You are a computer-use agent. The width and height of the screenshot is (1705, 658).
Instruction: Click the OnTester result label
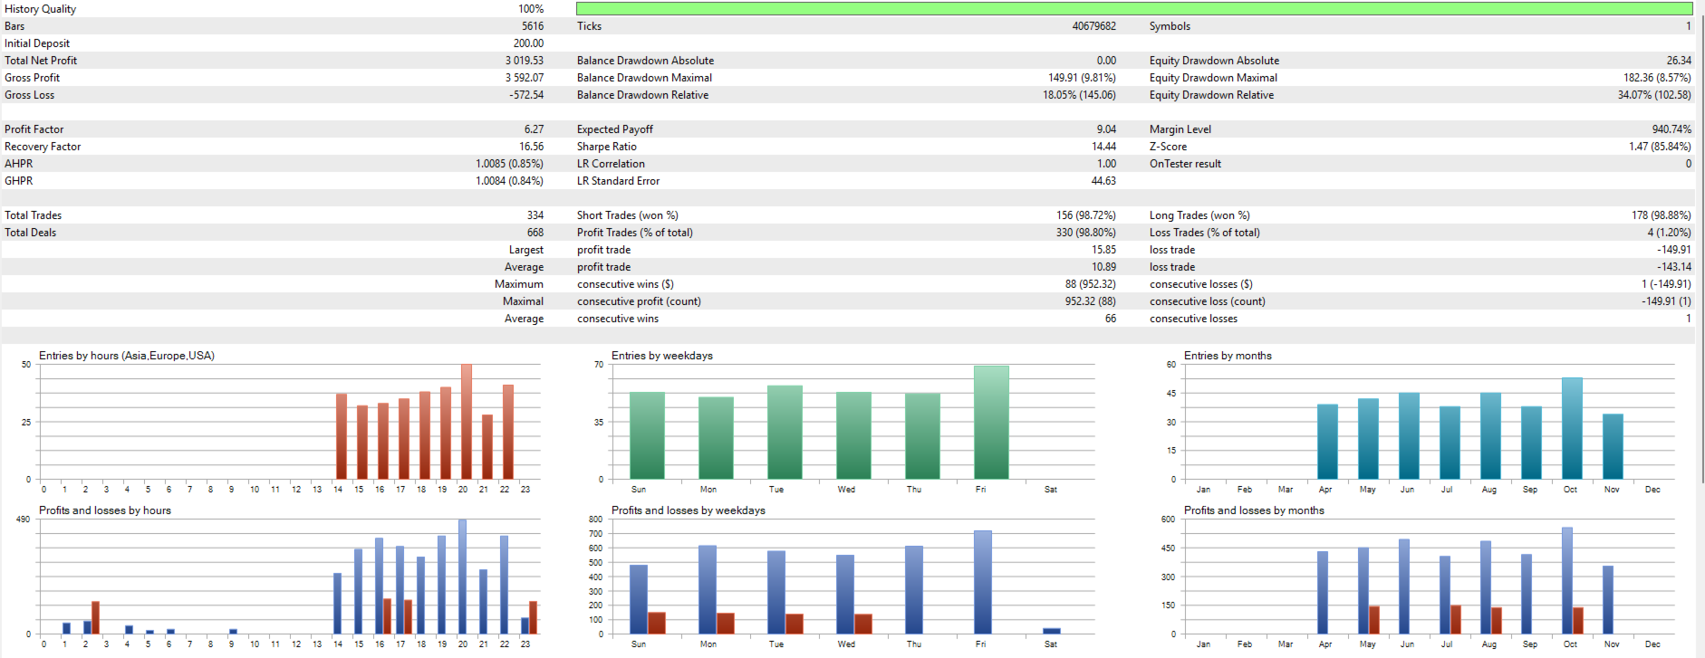(1185, 164)
